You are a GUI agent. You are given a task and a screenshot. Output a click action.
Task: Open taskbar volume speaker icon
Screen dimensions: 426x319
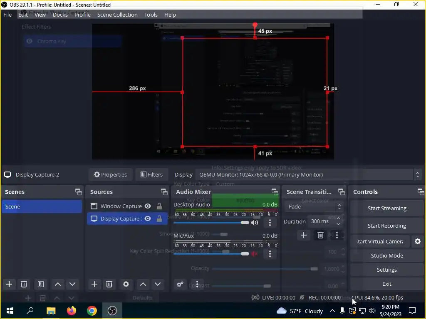(372, 311)
